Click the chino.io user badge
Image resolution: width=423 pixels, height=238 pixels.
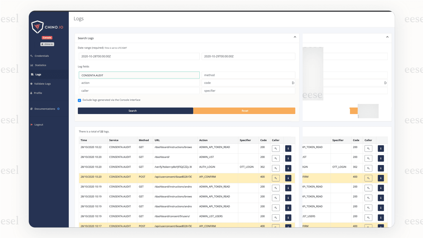coord(47,44)
